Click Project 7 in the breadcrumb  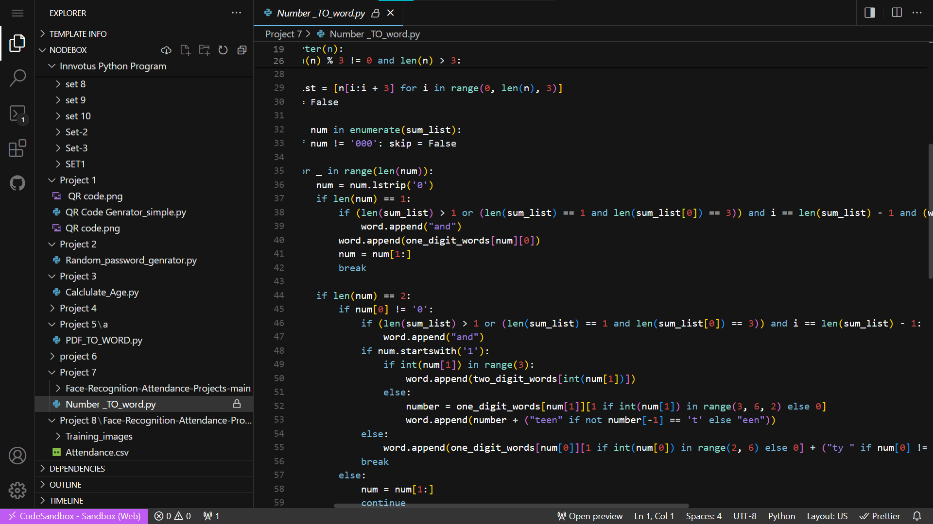(283, 34)
